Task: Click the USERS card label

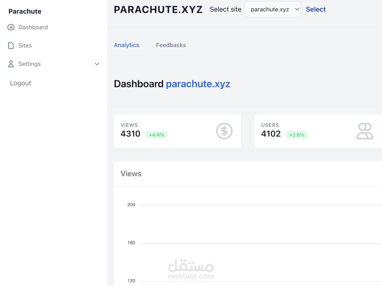Action: point(270,125)
